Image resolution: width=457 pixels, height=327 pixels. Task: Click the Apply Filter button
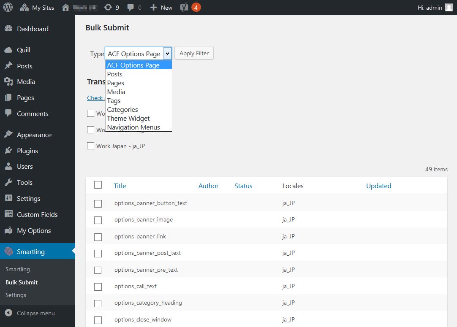pos(194,53)
